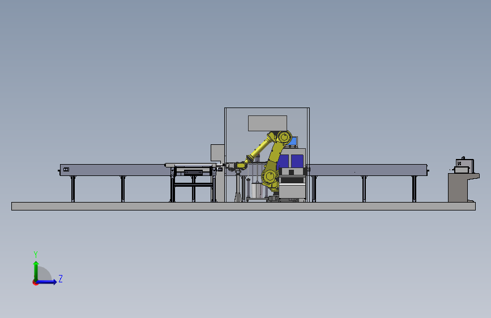Image resolution: width=491 pixels, height=318 pixels.
Task: Select the long gray floor base plate
Action: 244,206
